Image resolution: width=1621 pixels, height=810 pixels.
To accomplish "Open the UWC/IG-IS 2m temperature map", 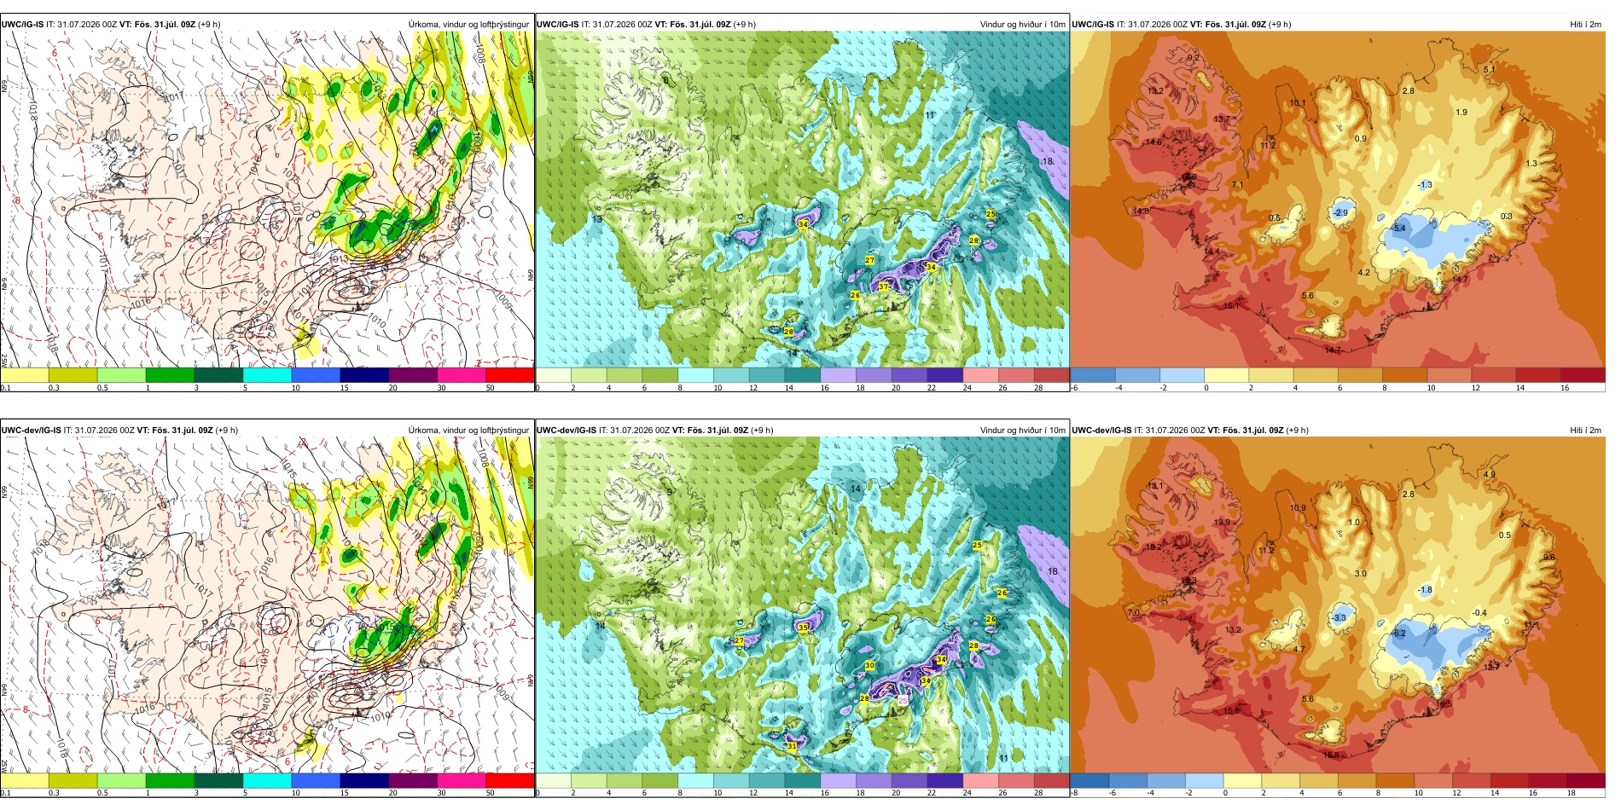I will click(x=1338, y=204).
